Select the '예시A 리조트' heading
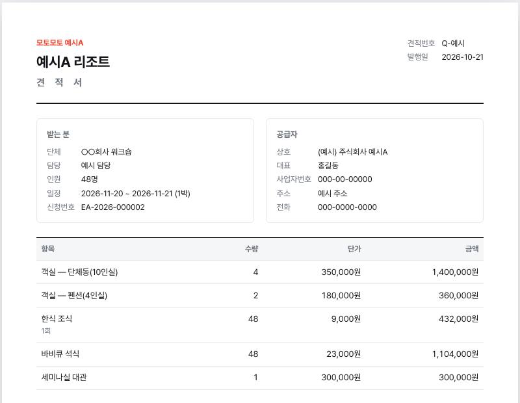This screenshot has width=520, height=403. (73, 62)
